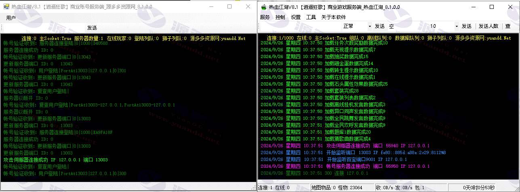Focus the empty message field before 正常 dropdown
The width and height of the screenshot is (520, 192).
[301, 26]
